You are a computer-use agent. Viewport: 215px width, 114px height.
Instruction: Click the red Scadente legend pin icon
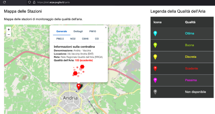[x=155, y=68]
